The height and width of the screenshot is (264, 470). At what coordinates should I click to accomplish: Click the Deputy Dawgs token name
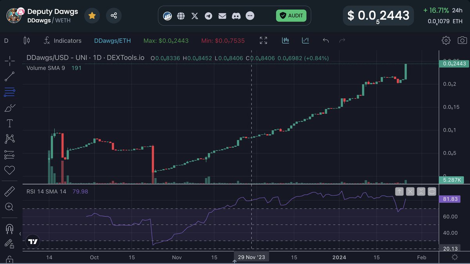click(53, 11)
